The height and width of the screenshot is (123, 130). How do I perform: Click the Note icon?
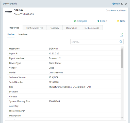[118, 21]
